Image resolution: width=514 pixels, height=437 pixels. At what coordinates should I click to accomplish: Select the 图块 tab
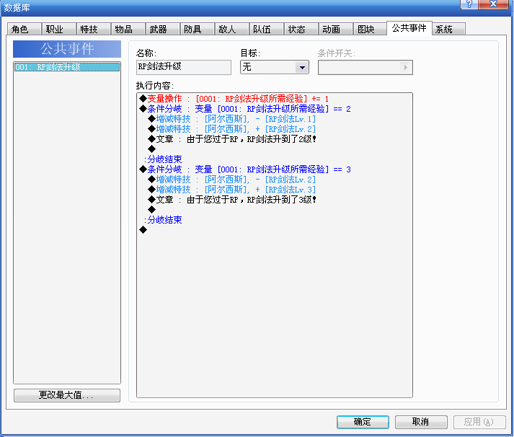click(x=371, y=29)
